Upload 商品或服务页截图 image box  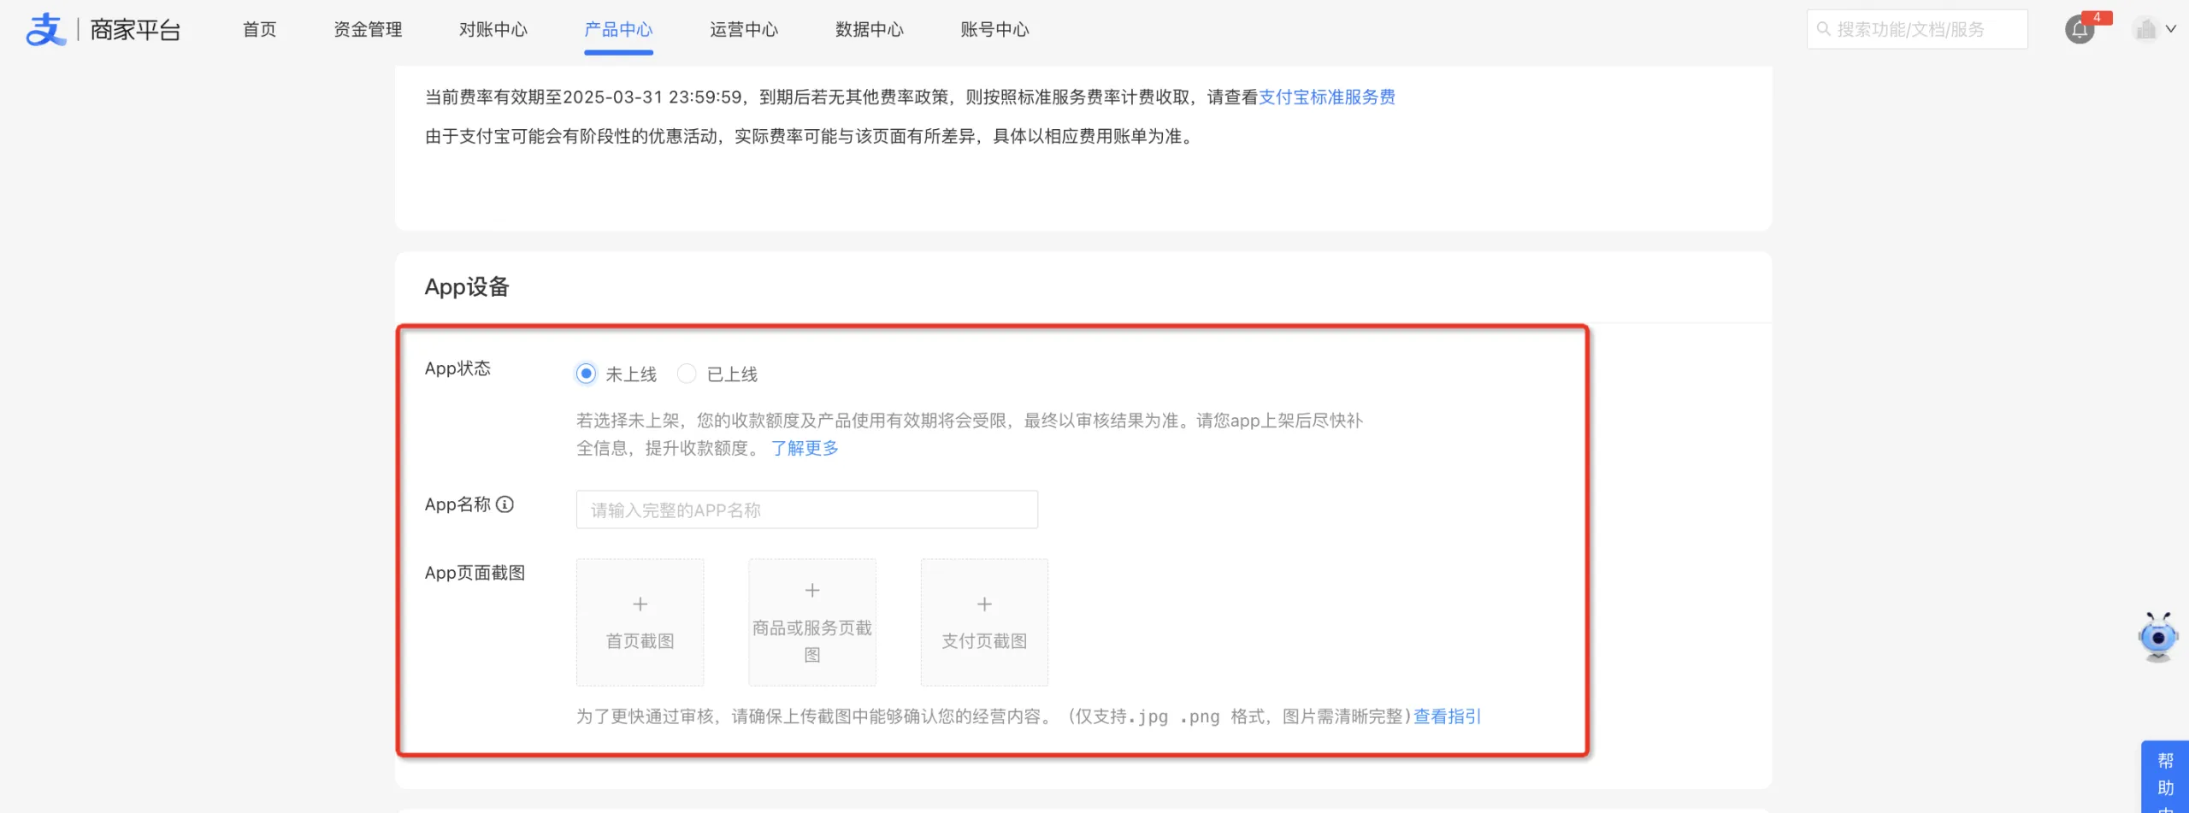tap(811, 622)
